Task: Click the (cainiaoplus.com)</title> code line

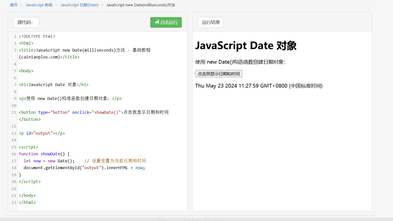Action: (49, 57)
